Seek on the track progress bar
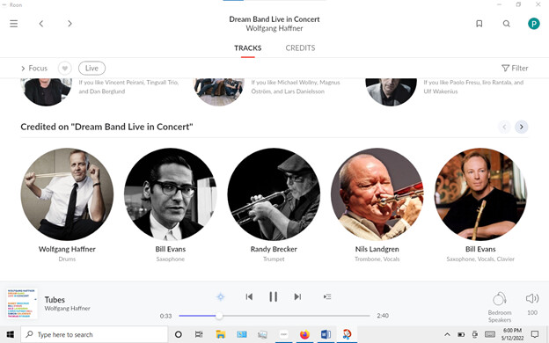 coord(274,316)
